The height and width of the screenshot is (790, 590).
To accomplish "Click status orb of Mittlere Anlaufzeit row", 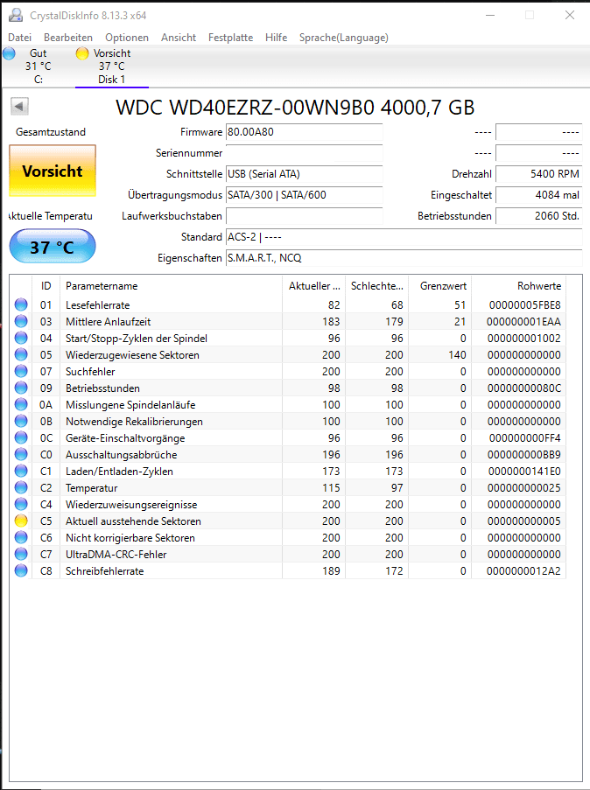I will pos(21,321).
